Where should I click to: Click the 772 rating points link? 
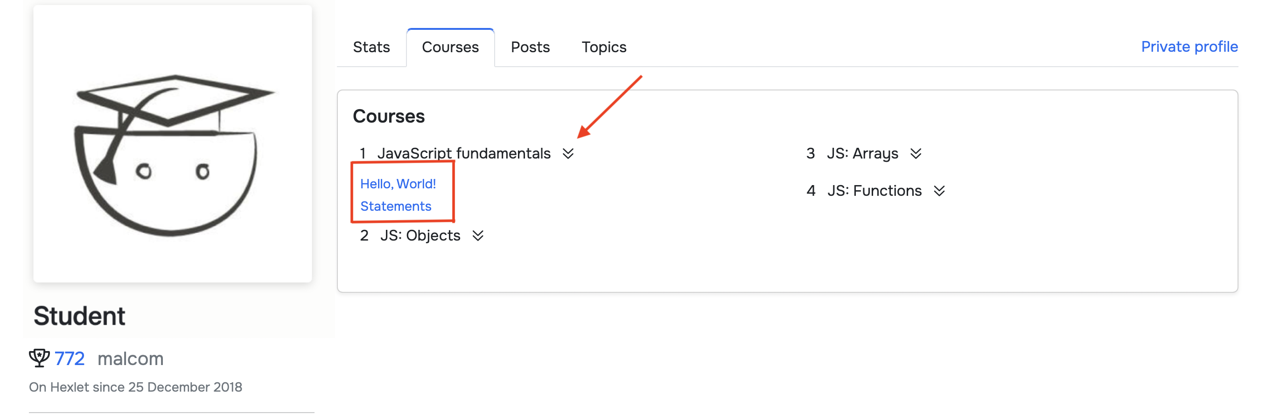[70, 359]
